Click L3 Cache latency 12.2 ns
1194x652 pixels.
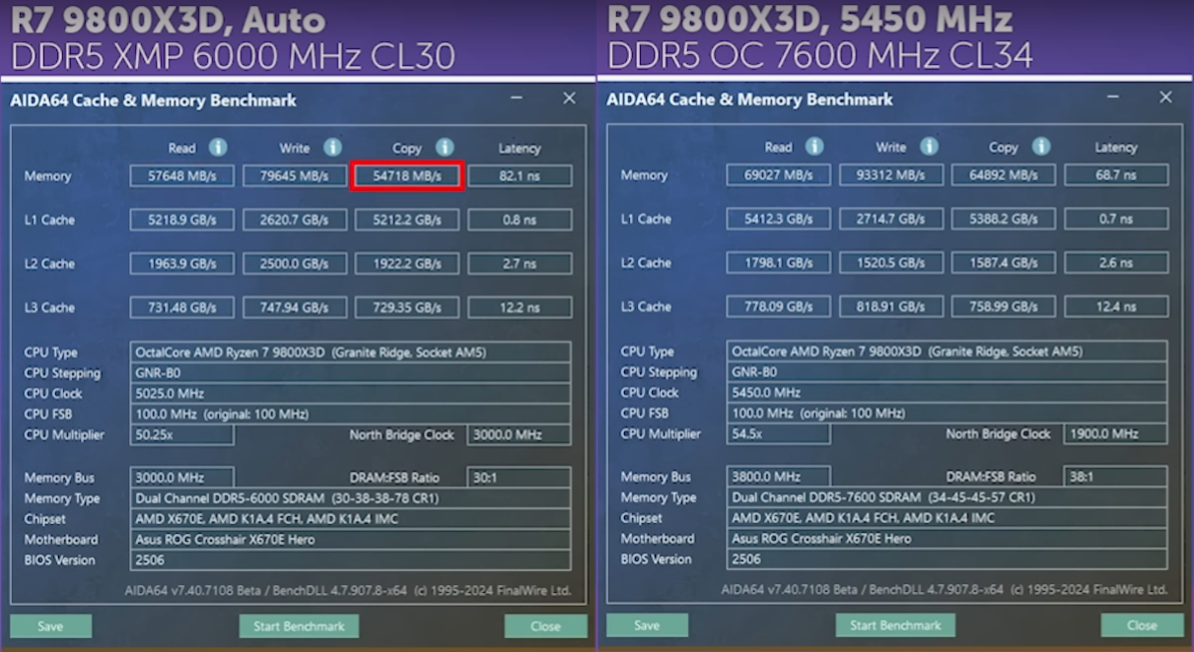coord(520,307)
